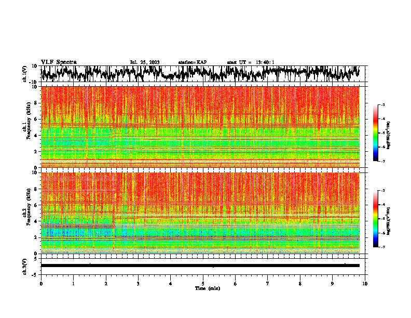Click the 'Time (min)' axis label
Viewport: 411px width, 318px height.
coord(208,288)
